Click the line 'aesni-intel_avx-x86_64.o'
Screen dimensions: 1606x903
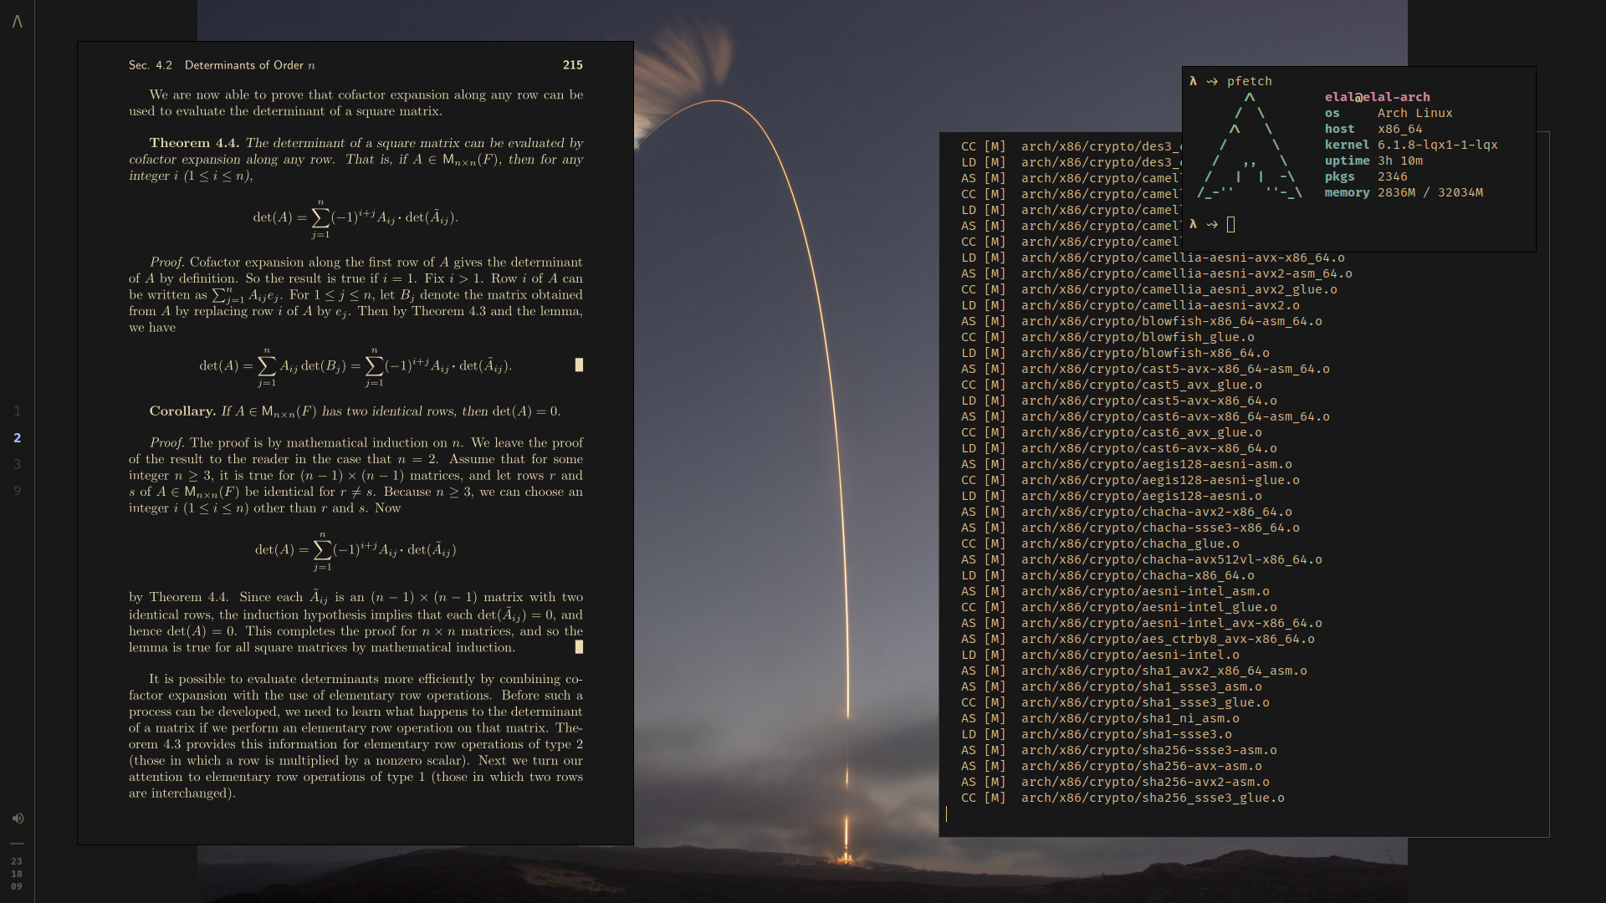[x=1142, y=623]
